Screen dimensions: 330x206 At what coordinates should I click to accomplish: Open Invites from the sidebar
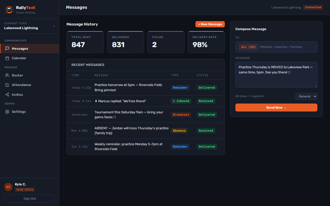coord(30,95)
